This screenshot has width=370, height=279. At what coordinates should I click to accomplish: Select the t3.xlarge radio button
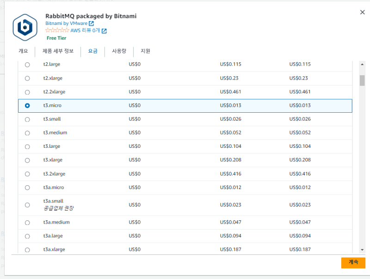pos(27,160)
